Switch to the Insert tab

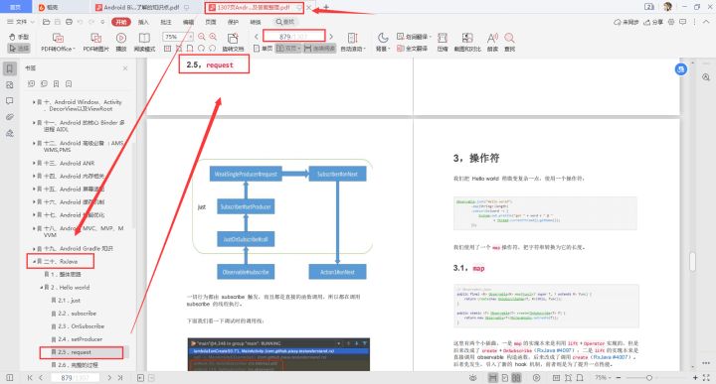143,22
